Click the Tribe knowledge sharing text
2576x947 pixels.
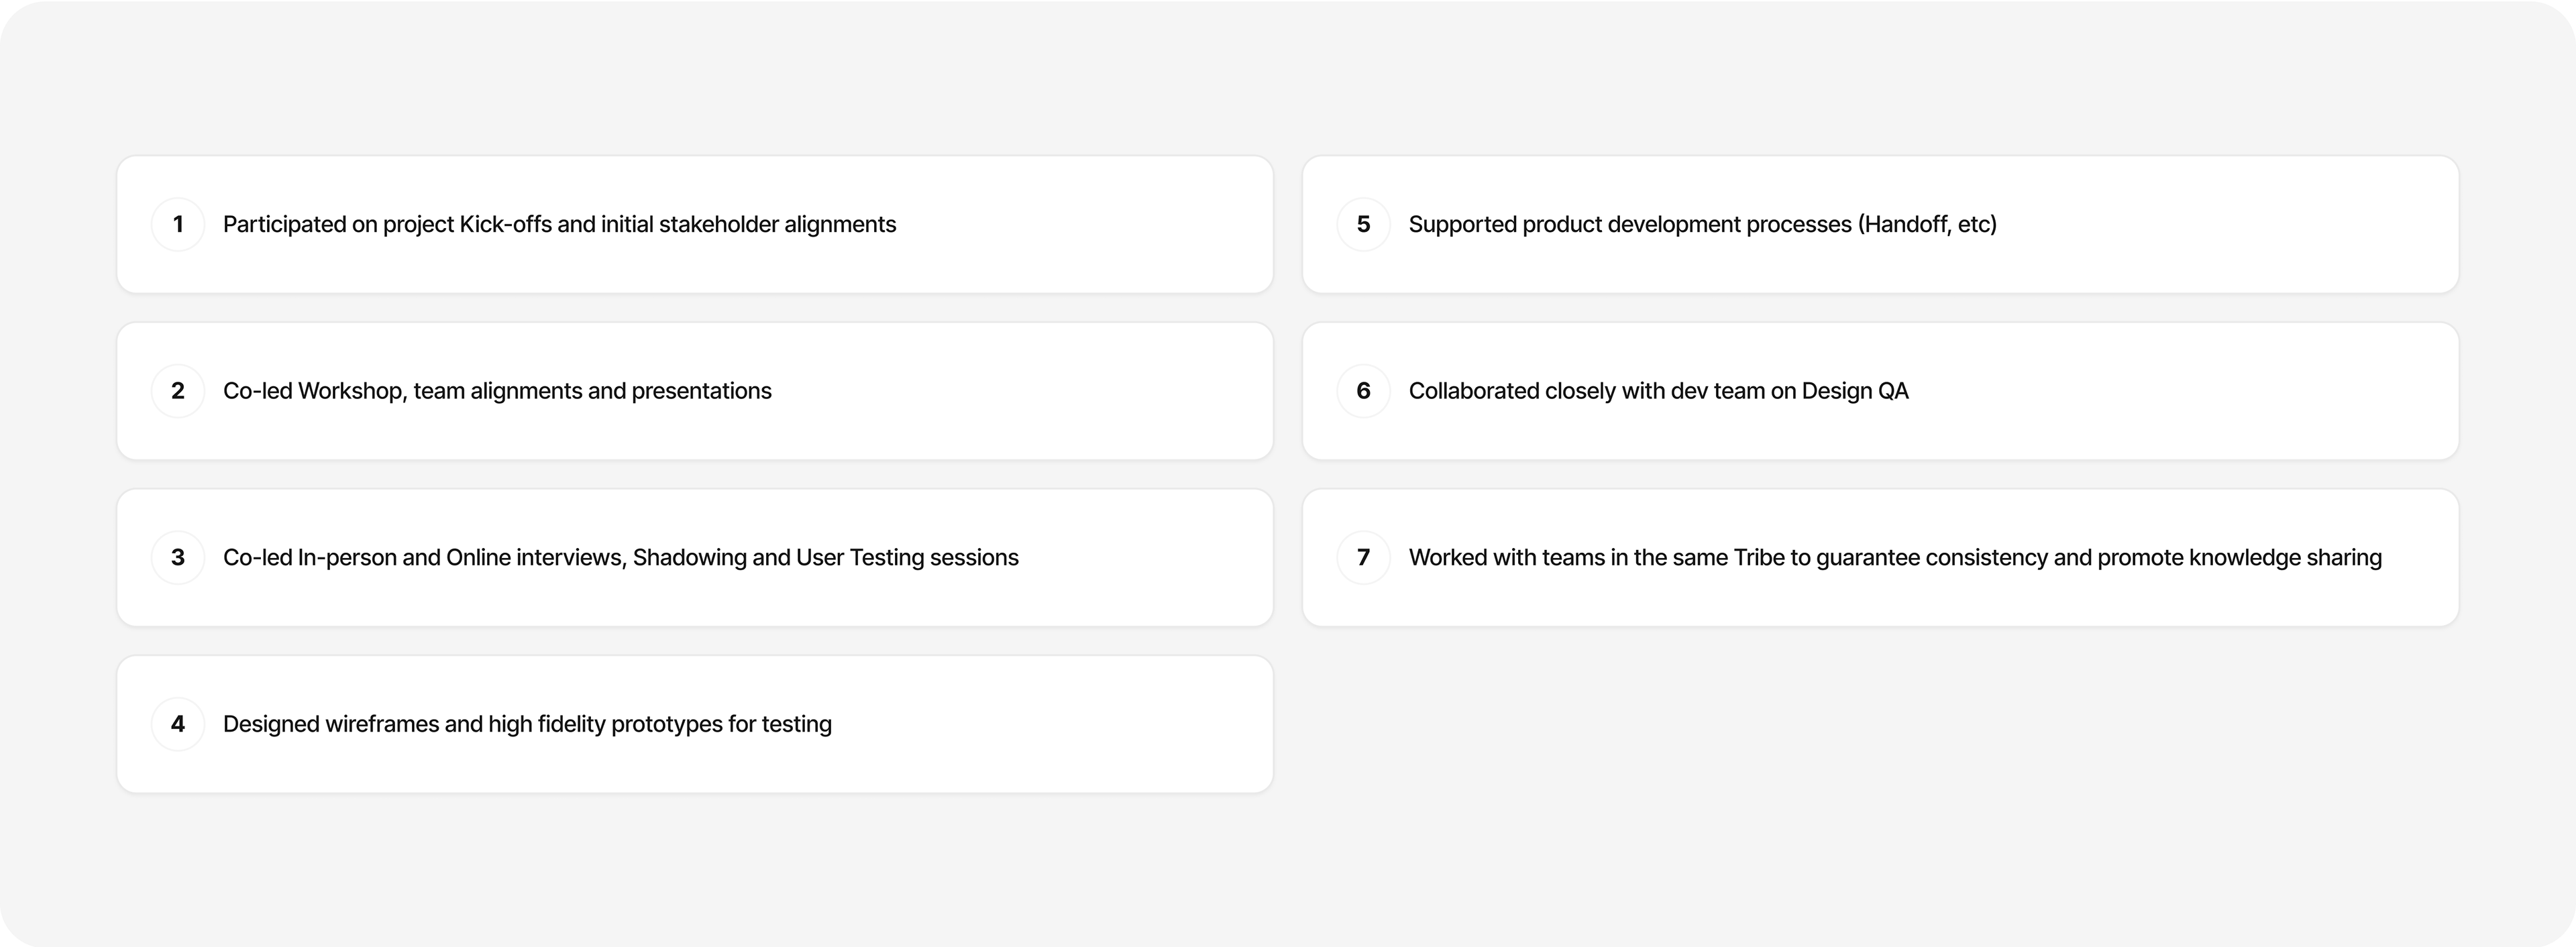pyautogui.click(x=1895, y=557)
